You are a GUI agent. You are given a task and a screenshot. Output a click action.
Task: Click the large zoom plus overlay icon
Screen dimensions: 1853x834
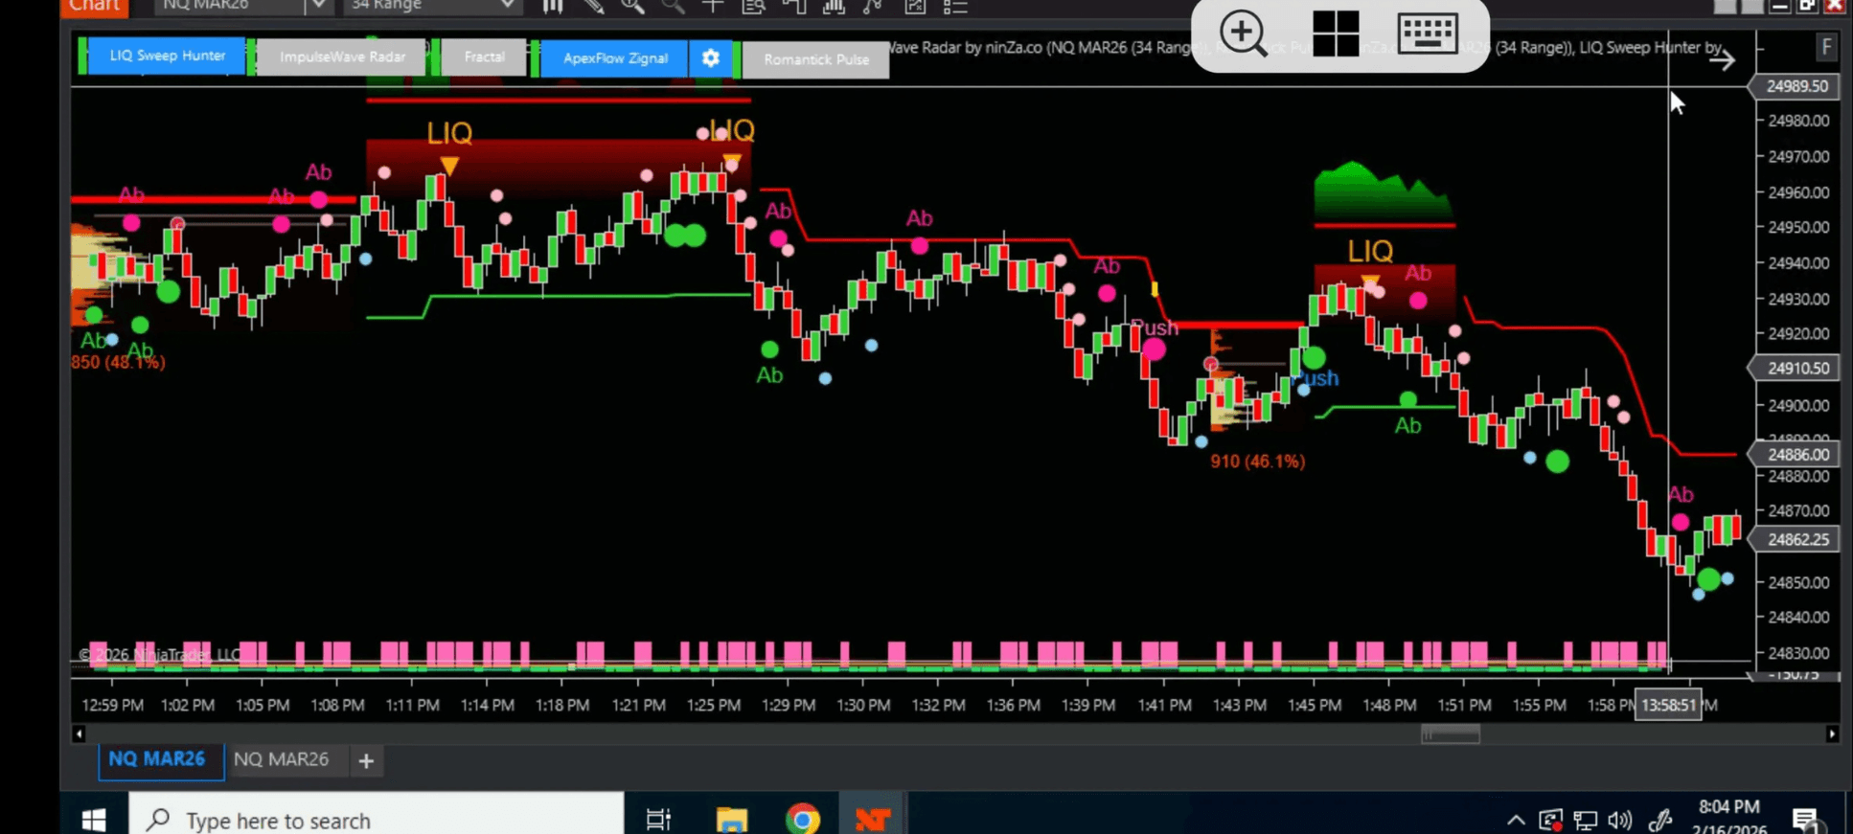pyautogui.click(x=1243, y=34)
